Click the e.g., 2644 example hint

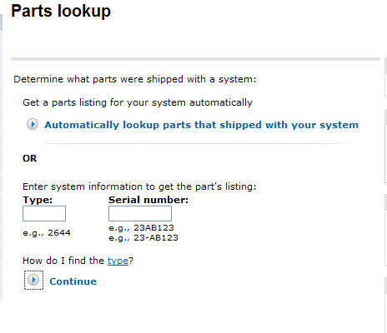[47, 232]
